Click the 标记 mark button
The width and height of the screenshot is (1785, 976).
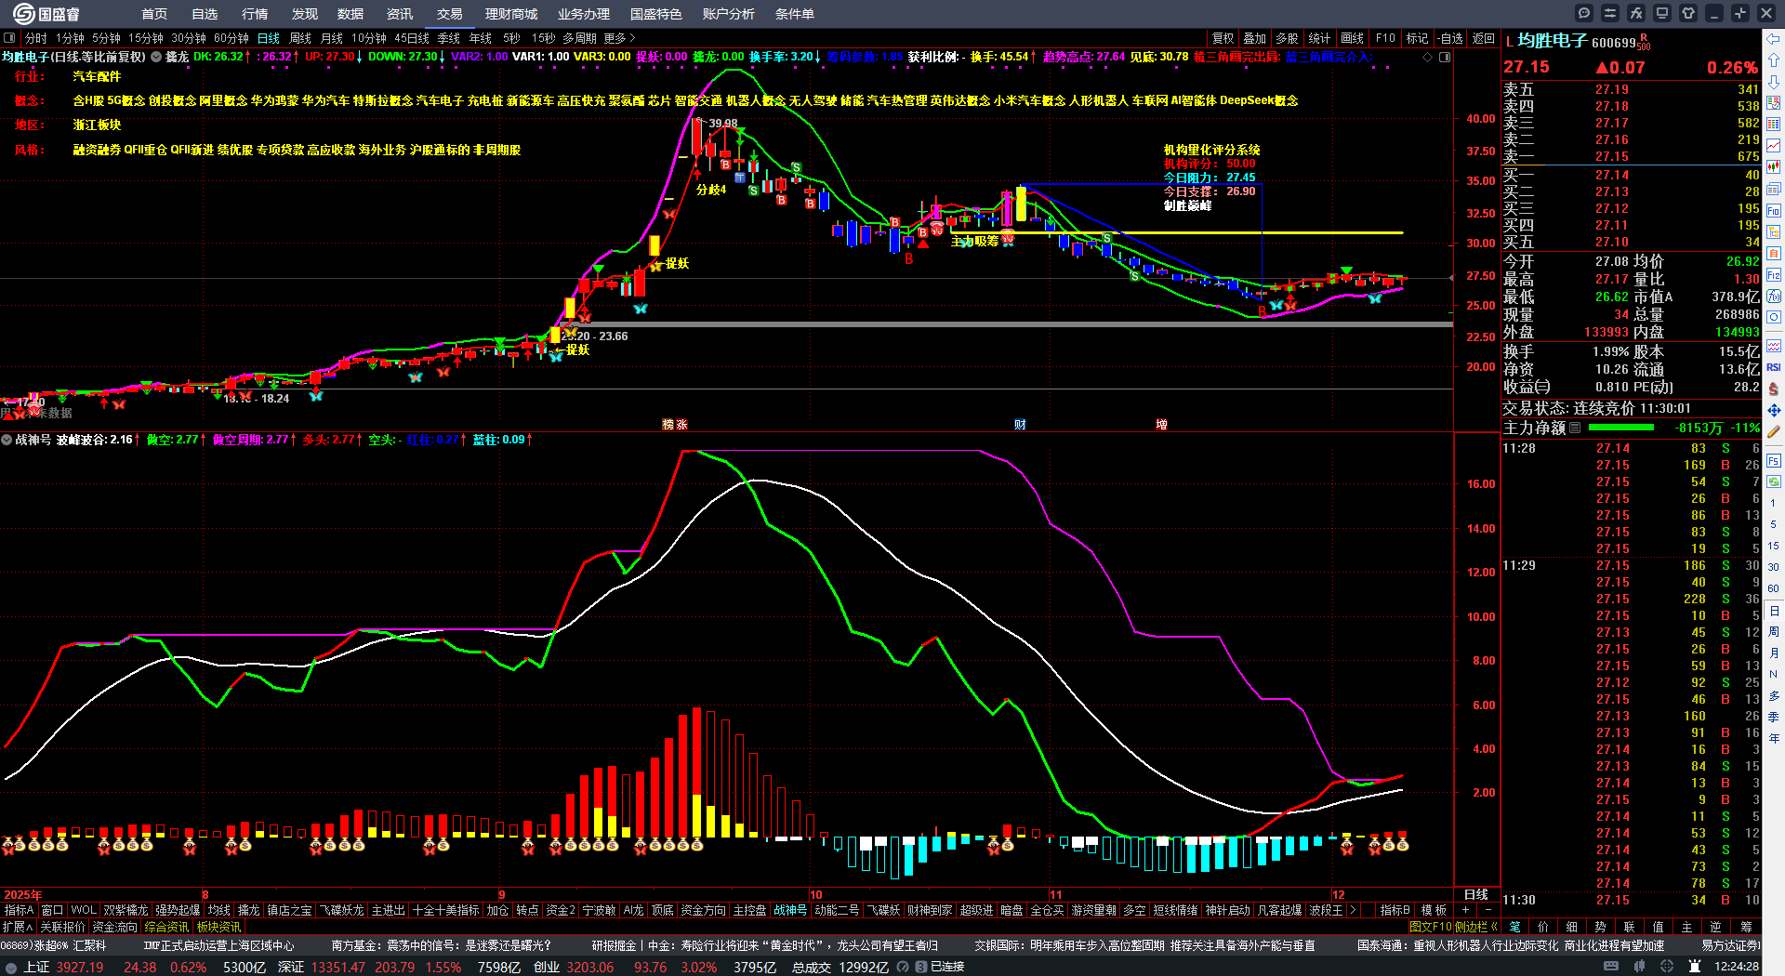(1417, 38)
